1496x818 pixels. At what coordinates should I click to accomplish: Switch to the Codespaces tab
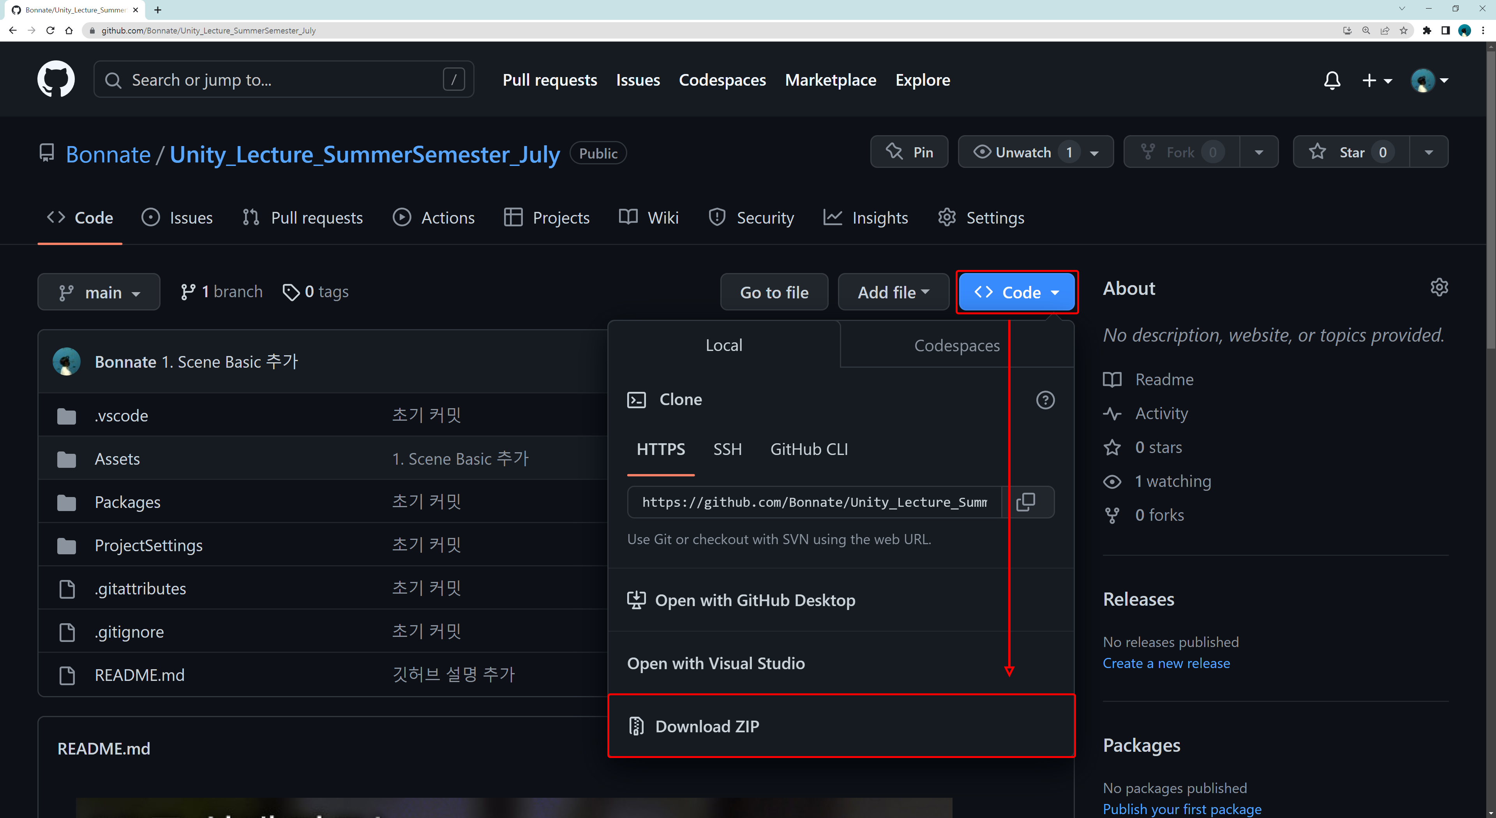[956, 346]
